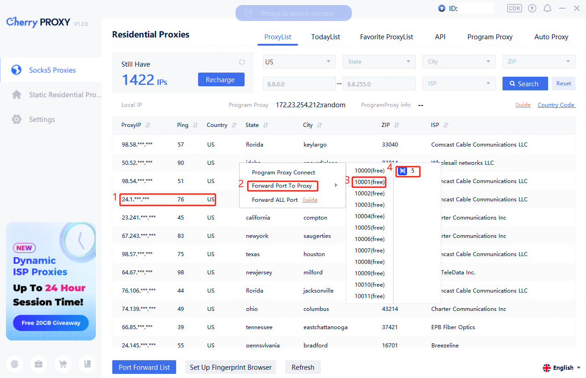Toggle sort on the ZIP column
This screenshot has height=378, width=586.
click(x=397, y=125)
